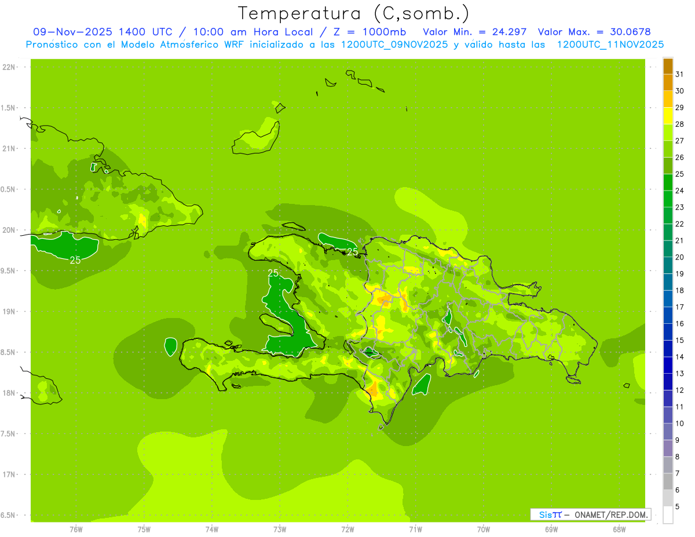The width and height of the screenshot is (695, 537).
Task: Click the '69W' longitude axis label
Action: click(x=551, y=529)
